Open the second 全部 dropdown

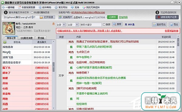(73, 25)
